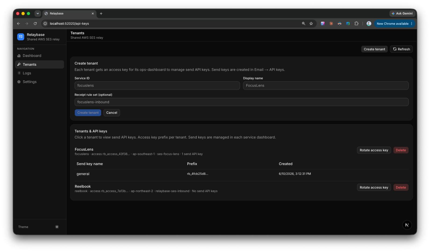
Task: Cancel the create tenant form
Action: (112, 113)
